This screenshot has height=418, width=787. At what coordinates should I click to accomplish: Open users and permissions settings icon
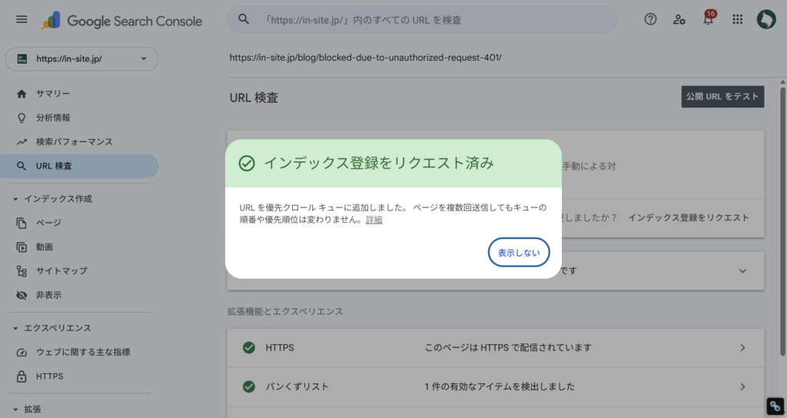(x=679, y=19)
